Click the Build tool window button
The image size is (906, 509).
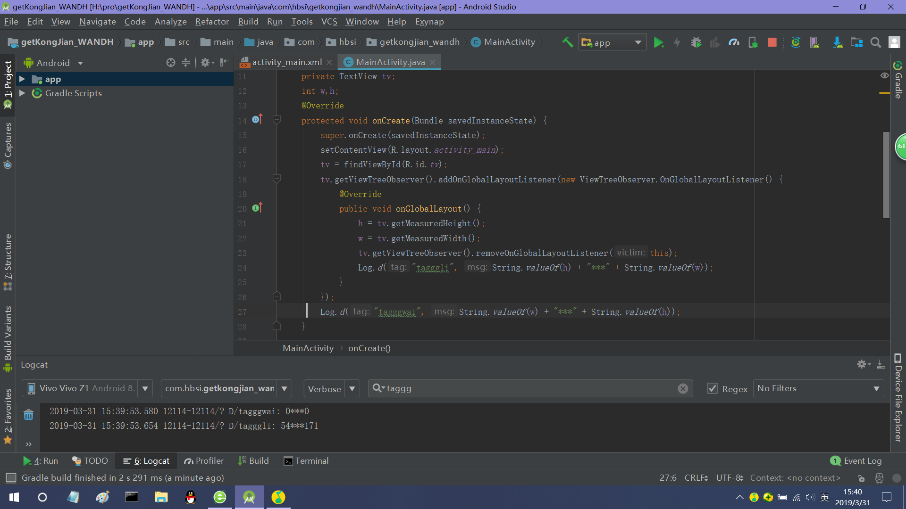point(253,461)
